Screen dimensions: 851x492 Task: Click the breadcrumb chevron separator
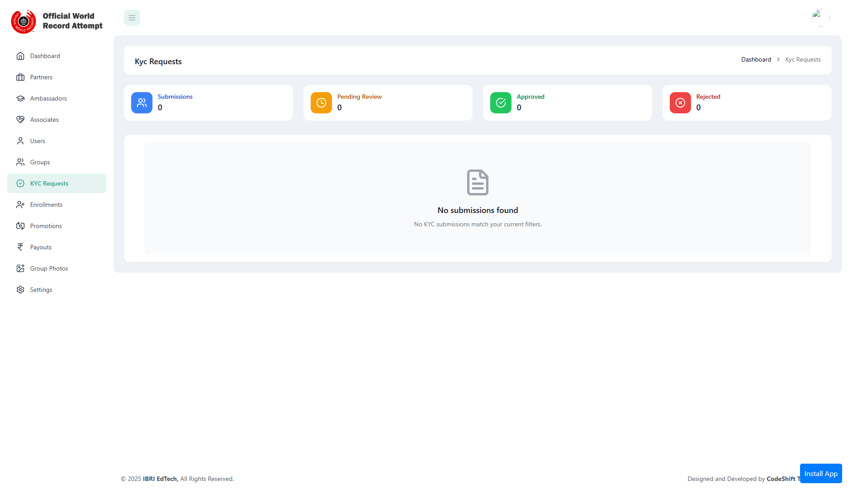tap(778, 59)
